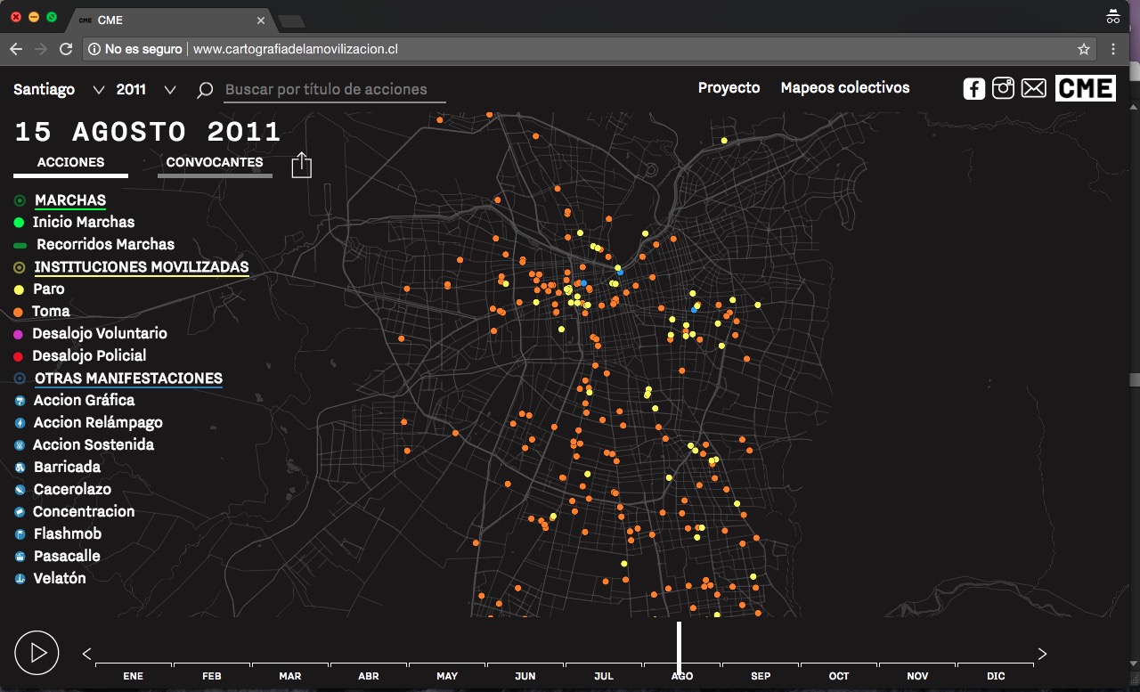
Task: Toggle the Recorridos Marchas green line marker
Action: coord(20,245)
